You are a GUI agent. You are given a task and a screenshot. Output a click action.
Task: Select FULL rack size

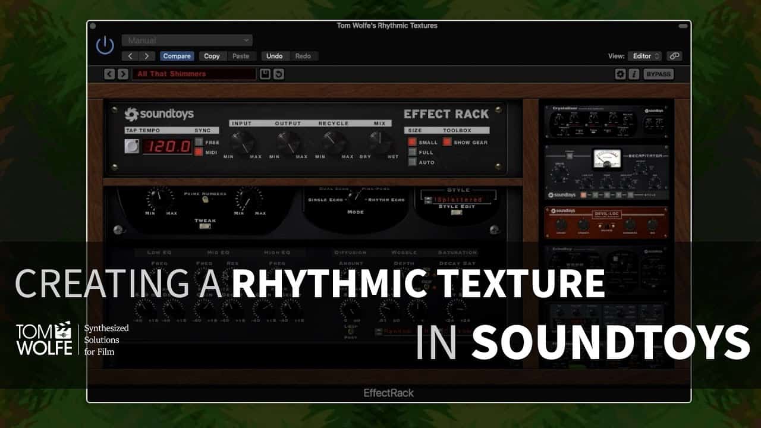pos(412,152)
